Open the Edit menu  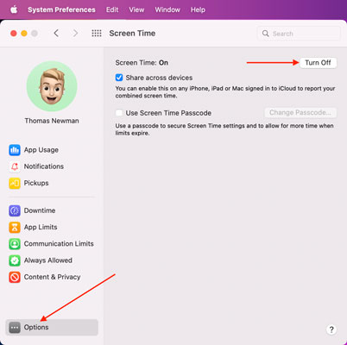click(112, 9)
